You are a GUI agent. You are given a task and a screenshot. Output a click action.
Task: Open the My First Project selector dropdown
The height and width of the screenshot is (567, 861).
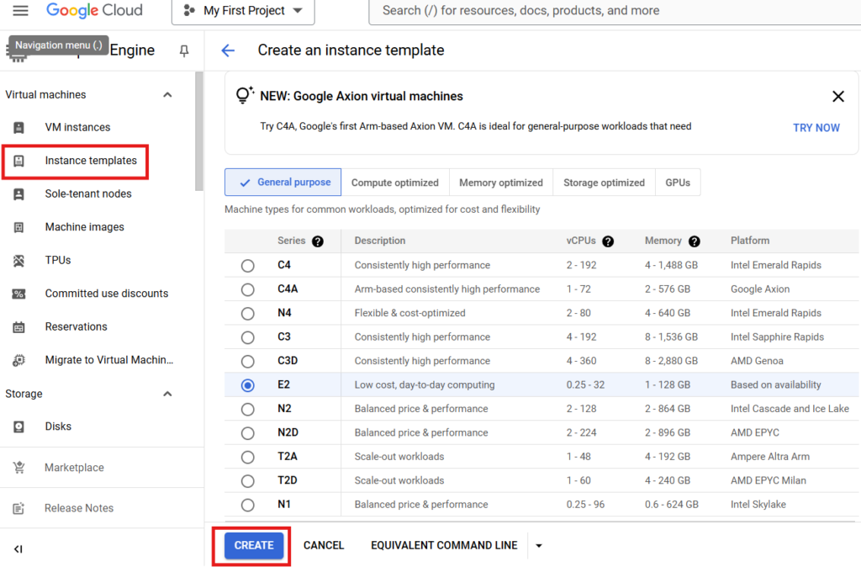point(243,11)
